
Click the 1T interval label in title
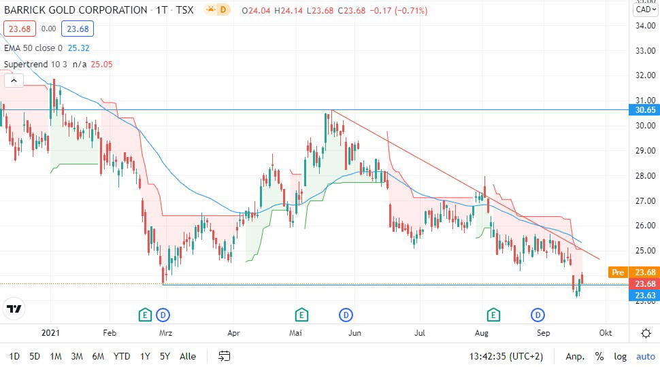(x=162, y=10)
